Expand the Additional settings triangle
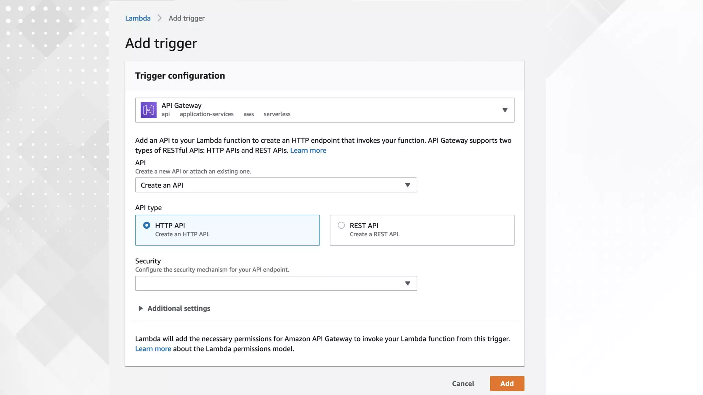Screen dimensions: 703x395 140,308
